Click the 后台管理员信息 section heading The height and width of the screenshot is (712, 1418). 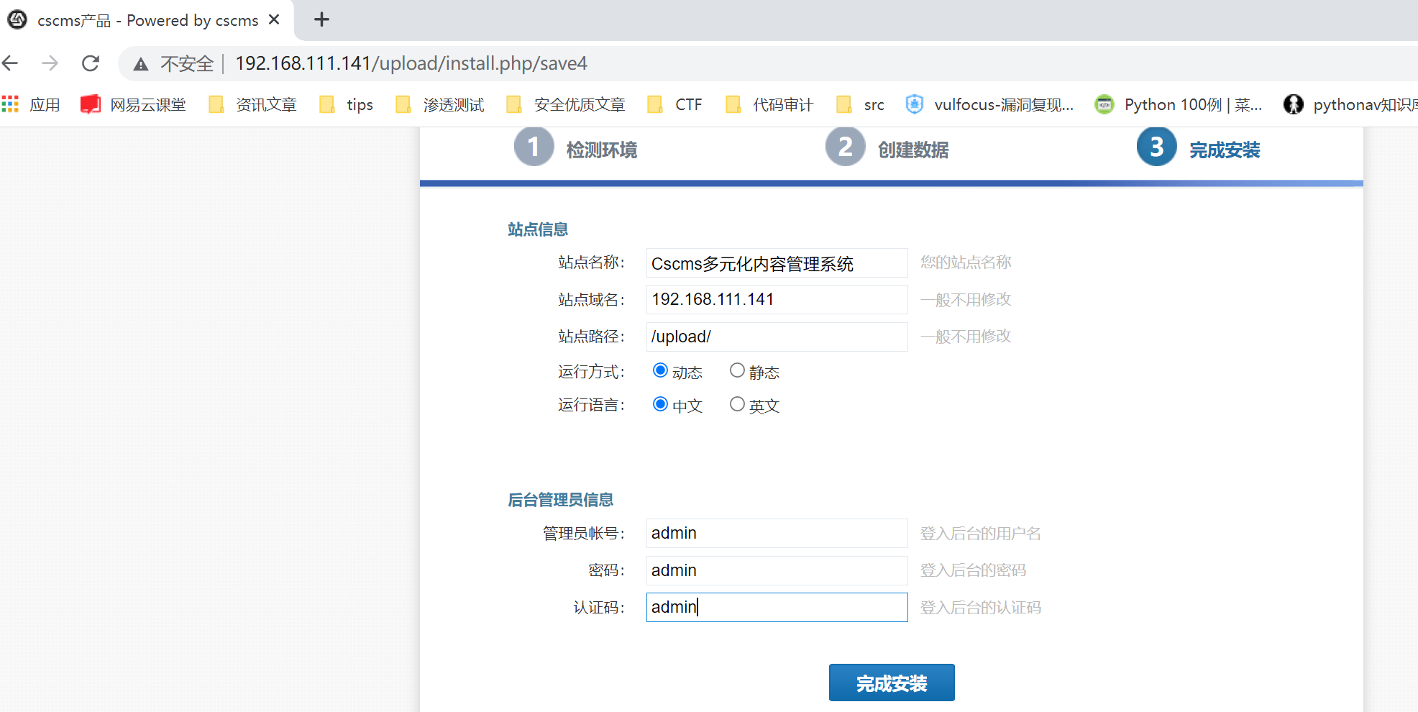(561, 500)
